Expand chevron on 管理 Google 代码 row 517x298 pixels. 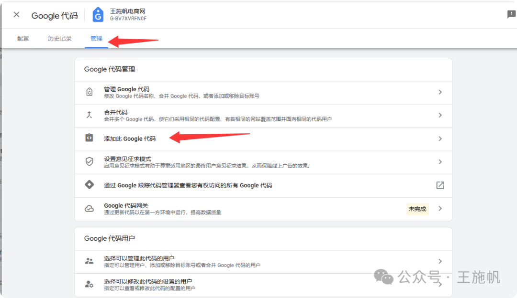pyautogui.click(x=440, y=92)
